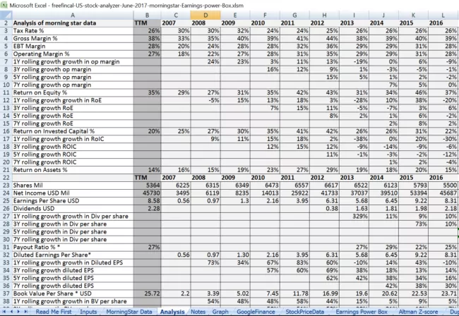
Task: Open the Altman Z-score sheet tab
Action: [x=417, y=311]
